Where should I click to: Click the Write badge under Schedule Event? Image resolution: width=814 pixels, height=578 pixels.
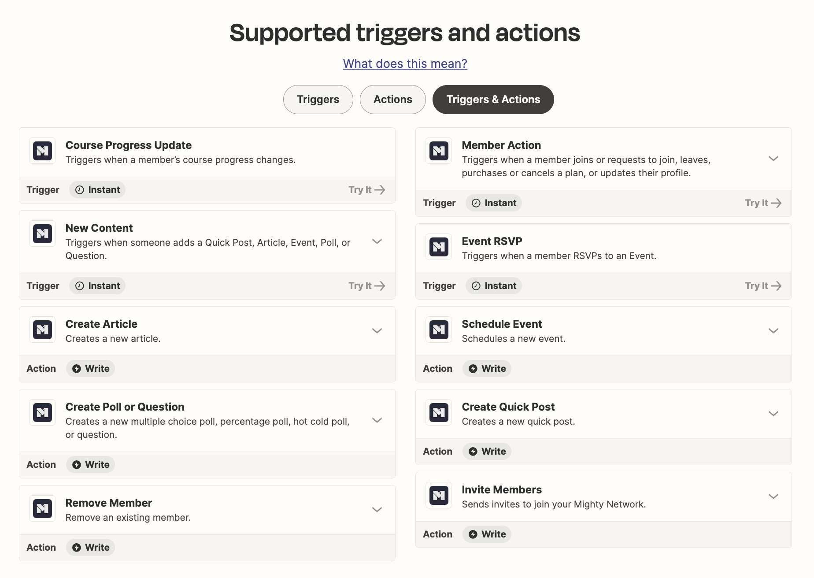487,369
